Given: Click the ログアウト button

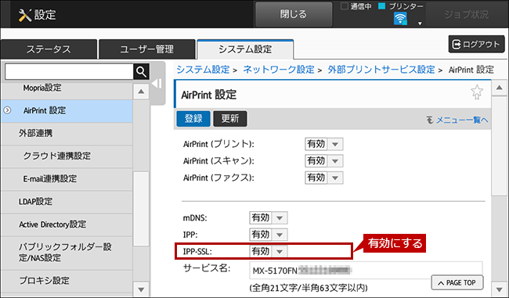Looking at the screenshot, I should click(x=477, y=44).
